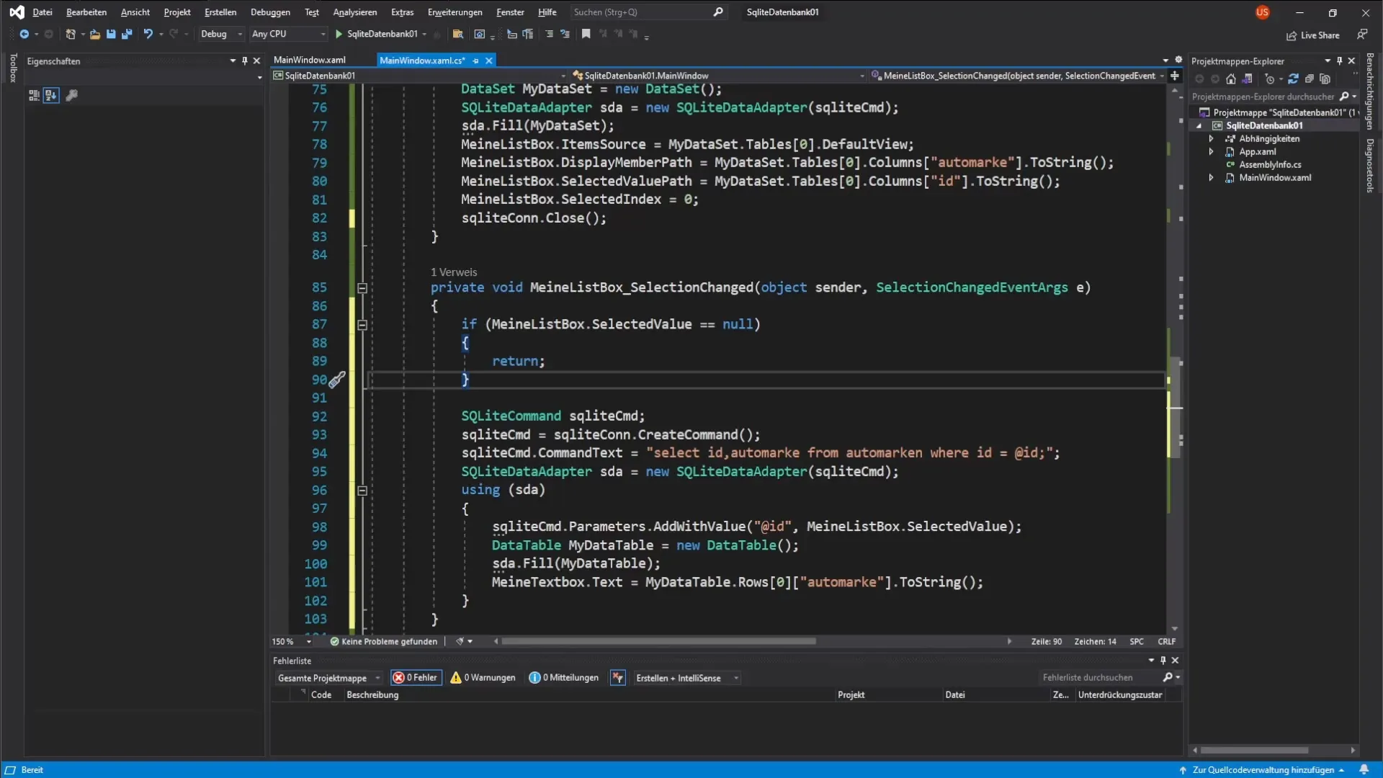The height and width of the screenshot is (778, 1383).
Task: Expand the MainWindow.xaml tree node
Action: pyautogui.click(x=1212, y=178)
